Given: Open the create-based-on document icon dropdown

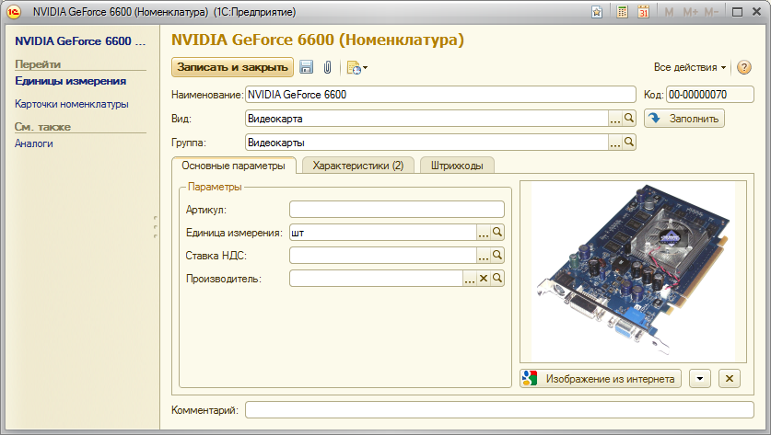Looking at the screenshot, I should pos(357,68).
